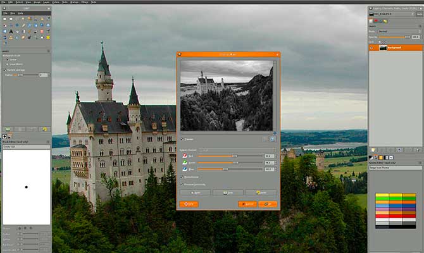Screen dimensions: 424x253
Task: Switch to the yellow Undo History tab
Action: 385,22
